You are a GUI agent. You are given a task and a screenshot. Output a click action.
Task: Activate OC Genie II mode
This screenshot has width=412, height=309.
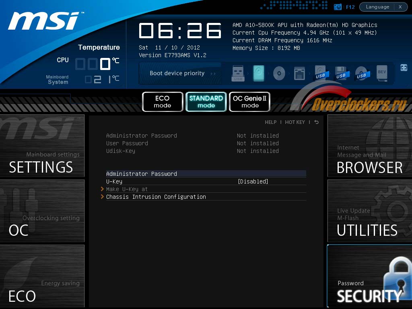point(249,102)
